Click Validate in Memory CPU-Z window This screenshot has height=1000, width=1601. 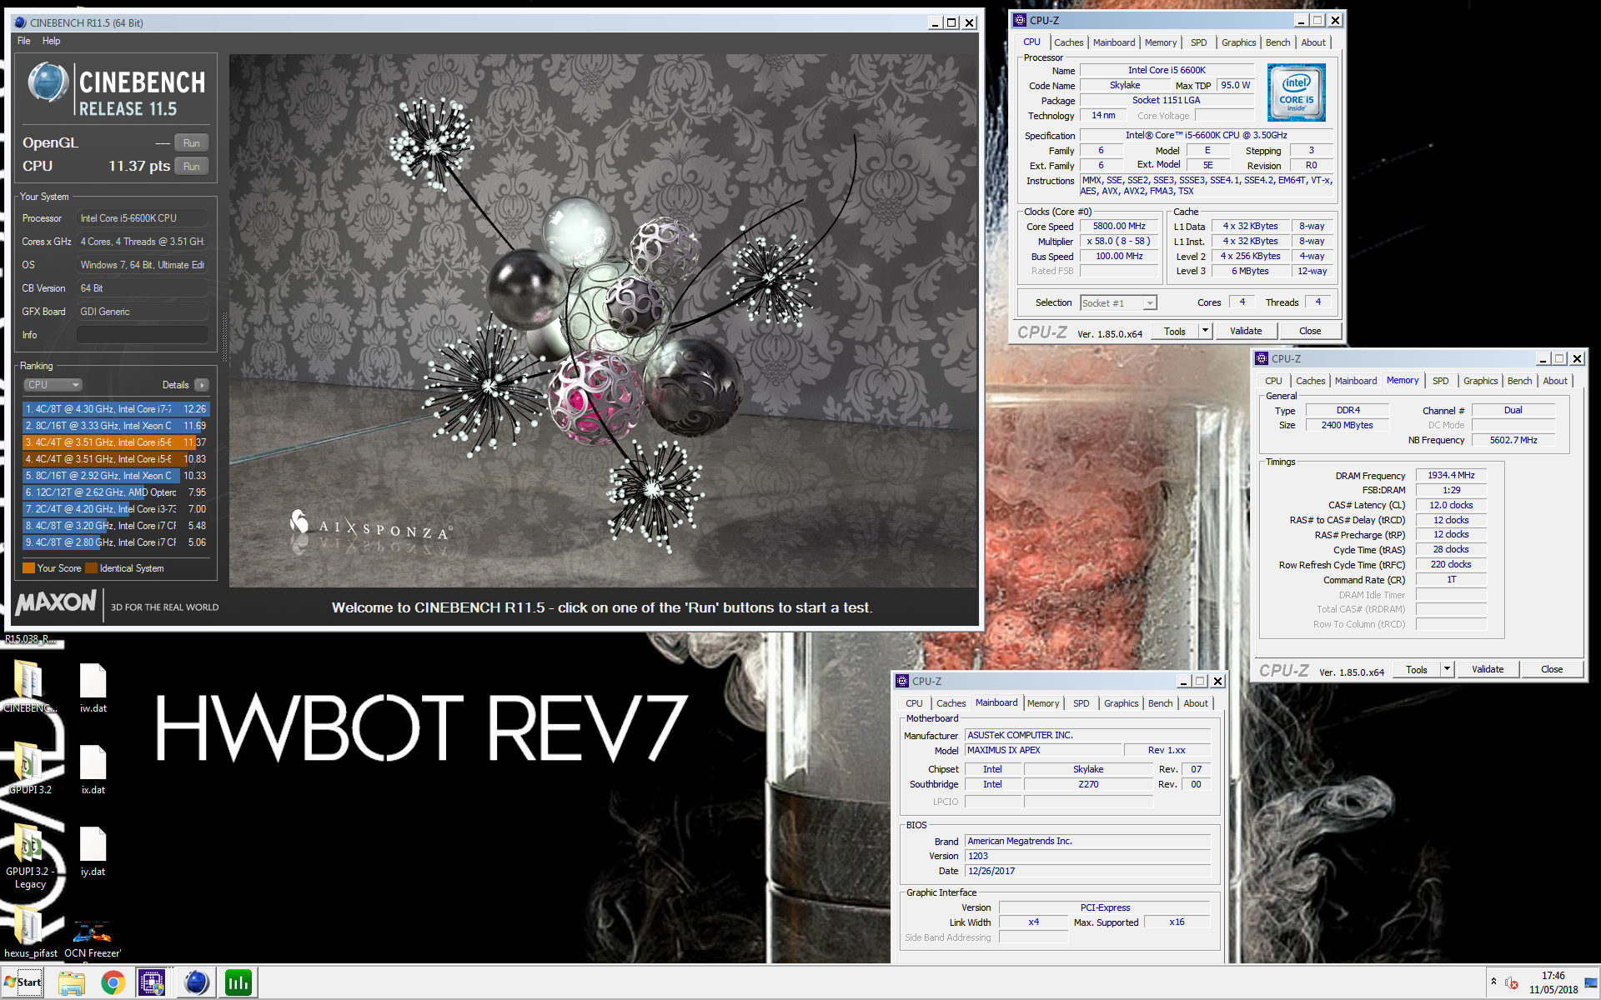pos(1488,669)
